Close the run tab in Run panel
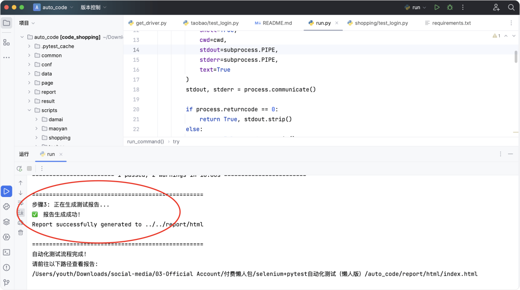 pyautogui.click(x=61, y=154)
